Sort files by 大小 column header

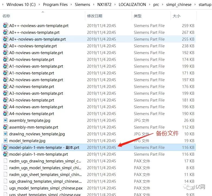(176, 16)
